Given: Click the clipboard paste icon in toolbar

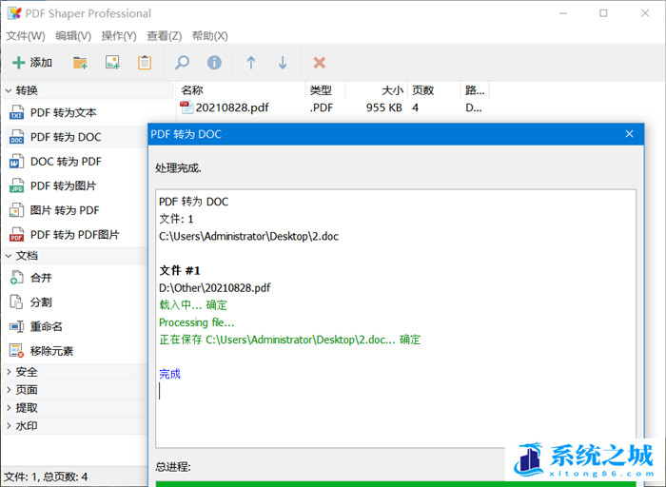Looking at the screenshot, I should pos(145,63).
